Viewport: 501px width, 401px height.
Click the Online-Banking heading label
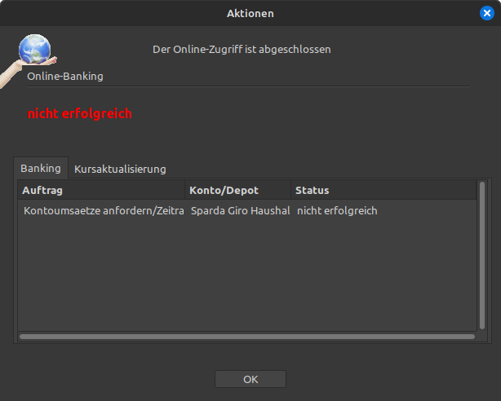(x=65, y=77)
